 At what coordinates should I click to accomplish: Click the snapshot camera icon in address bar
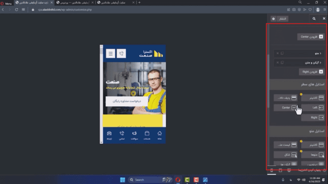[x=294, y=10]
